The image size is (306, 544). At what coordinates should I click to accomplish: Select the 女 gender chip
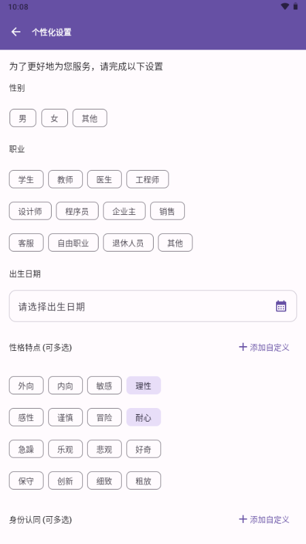point(54,118)
